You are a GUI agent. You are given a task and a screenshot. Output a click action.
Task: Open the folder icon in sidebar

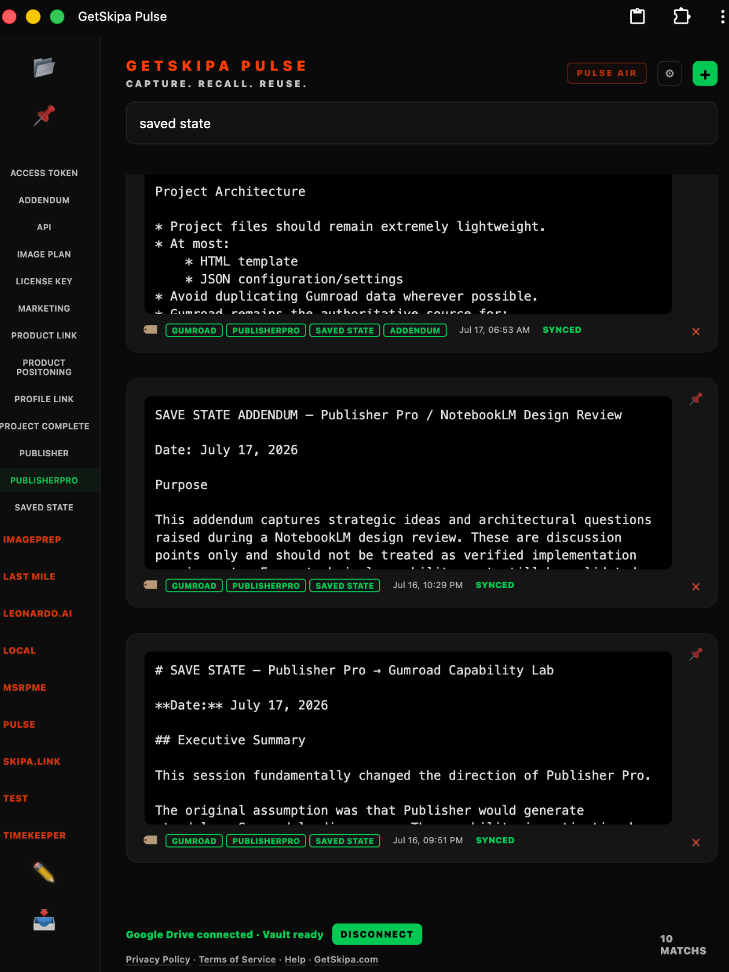click(44, 67)
